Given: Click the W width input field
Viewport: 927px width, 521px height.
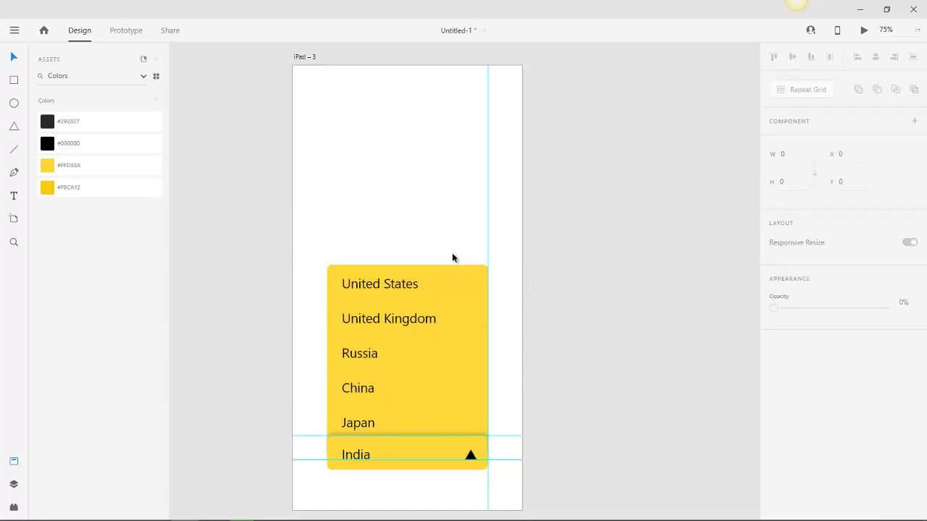Looking at the screenshot, I should (x=793, y=154).
